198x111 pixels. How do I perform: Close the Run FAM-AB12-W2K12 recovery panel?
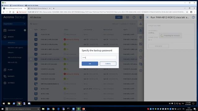[147, 17]
